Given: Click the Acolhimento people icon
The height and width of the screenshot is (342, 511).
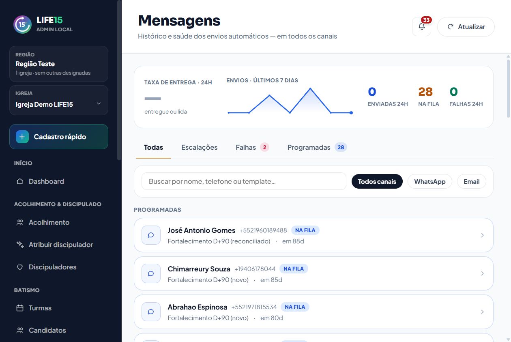Looking at the screenshot, I should coord(19,222).
